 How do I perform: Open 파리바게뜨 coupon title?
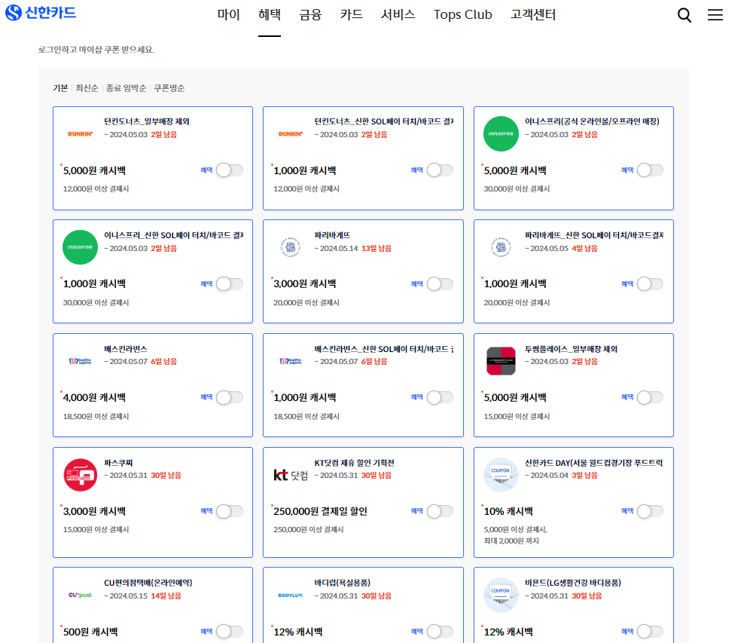(332, 235)
